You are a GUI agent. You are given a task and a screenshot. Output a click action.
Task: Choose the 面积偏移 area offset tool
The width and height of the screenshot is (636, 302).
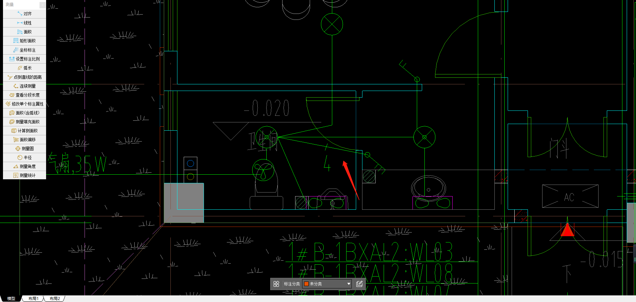[25, 140]
